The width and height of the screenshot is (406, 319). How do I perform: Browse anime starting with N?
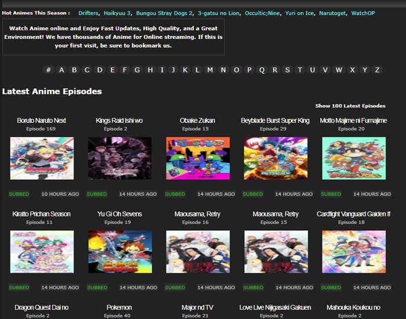tap(223, 70)
